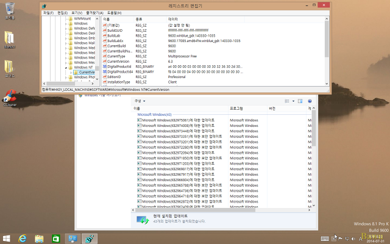Launch Internet Explorer from the taskbar
390x244 pixels.
(23, 239)
